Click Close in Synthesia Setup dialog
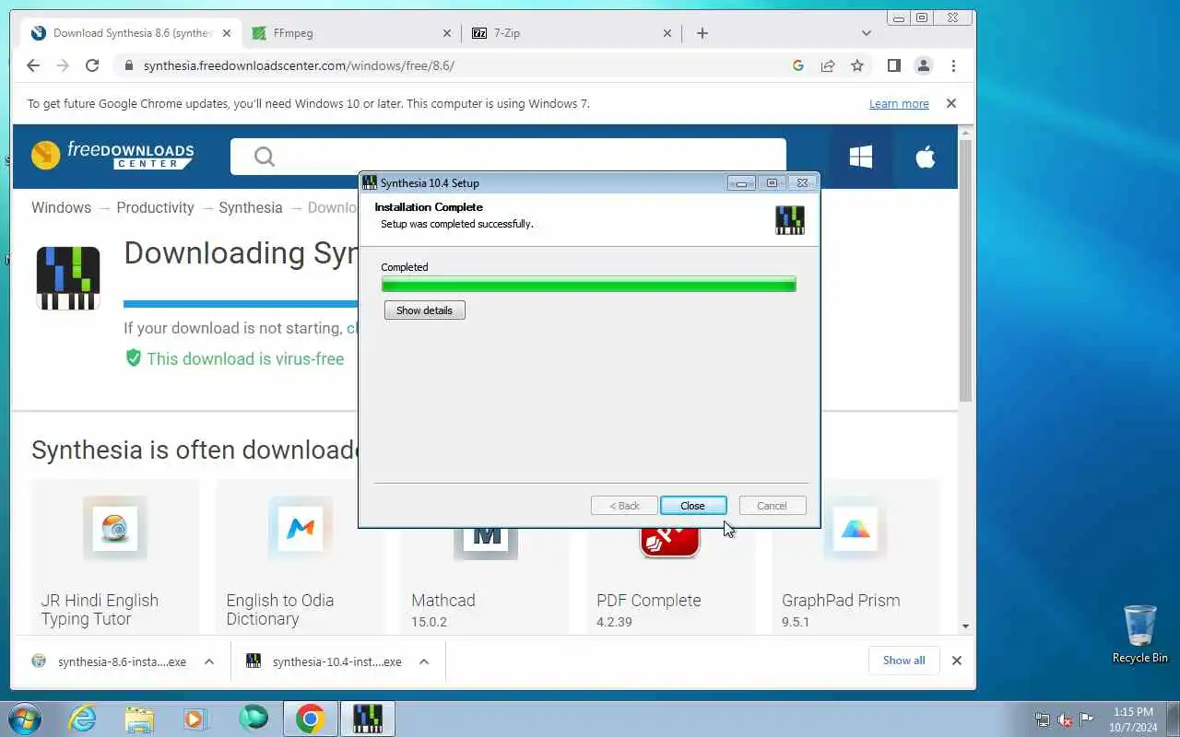The height and width of the screenshot is (737, 1180). click(x=693, y=506)
